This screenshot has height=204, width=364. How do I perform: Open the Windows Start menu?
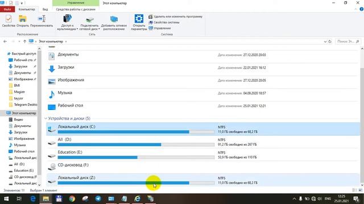point(6,199)
